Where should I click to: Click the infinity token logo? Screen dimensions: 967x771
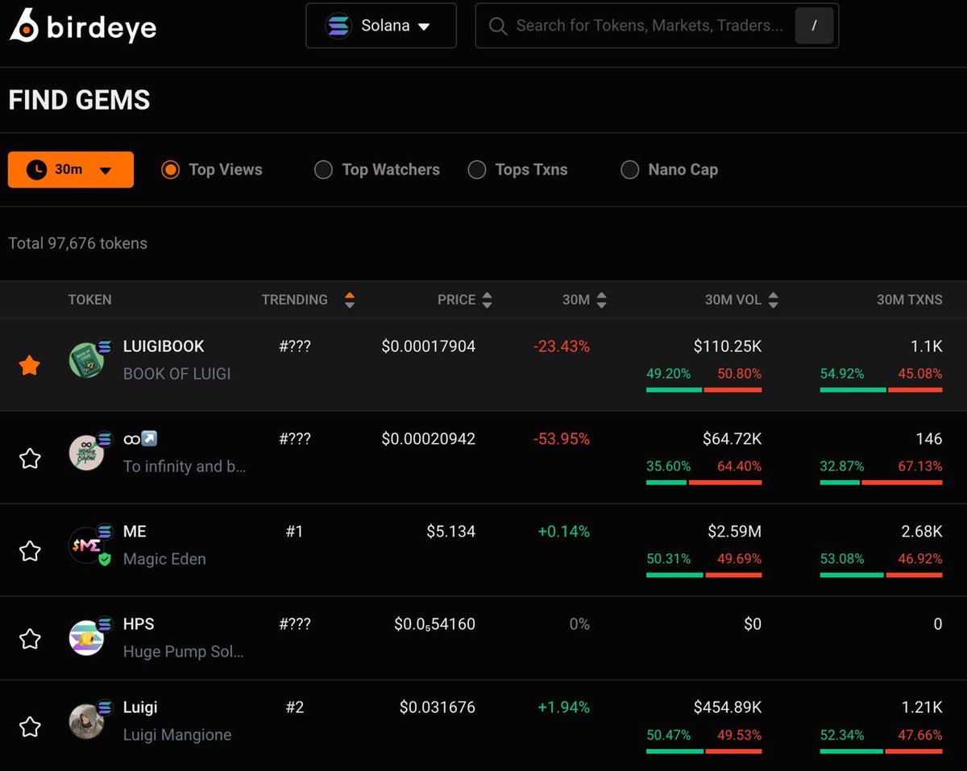pyautogui.click(x=87, y=454)
